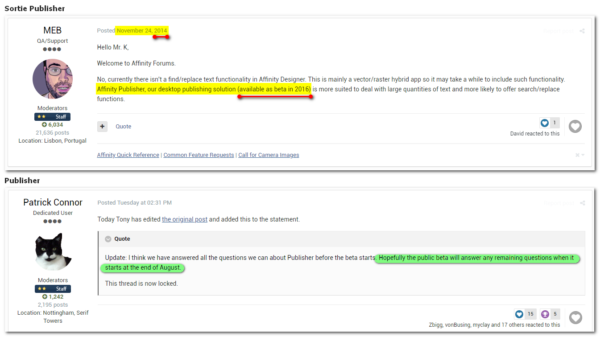Image resolution: width=600 pixels, height=337 pixels.
Task: Click the Staff badge under Patrick Connor
Action: pos(53,289)
